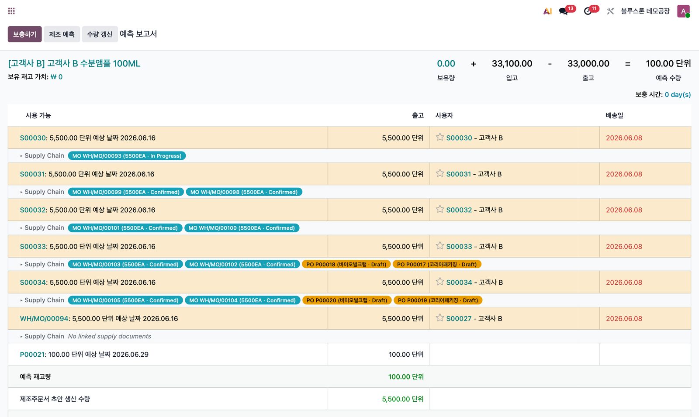This screenshot has width=699, height=417.
Task: Click the 보충하기 button
Action: tap(24, 34)
